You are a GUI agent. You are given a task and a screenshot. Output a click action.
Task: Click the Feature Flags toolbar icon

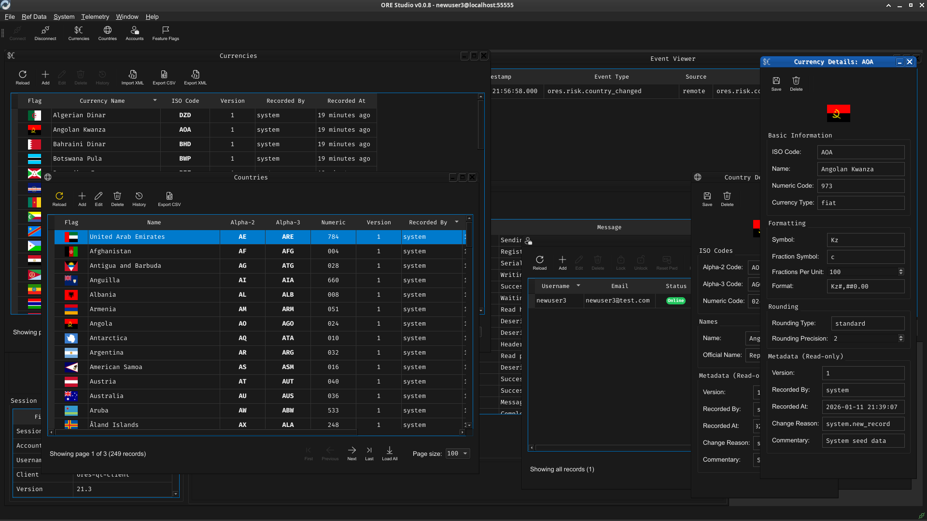pos(165,33)
